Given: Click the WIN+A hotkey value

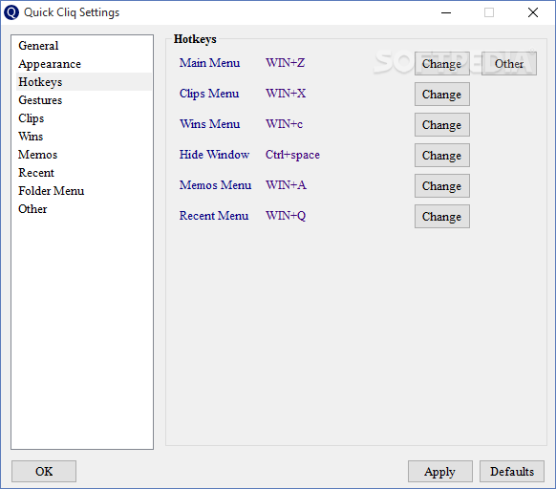Looking at the screenshot, I should coord(286,184).
